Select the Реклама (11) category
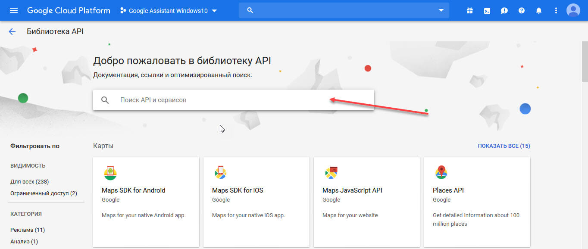 coord(28,230)
